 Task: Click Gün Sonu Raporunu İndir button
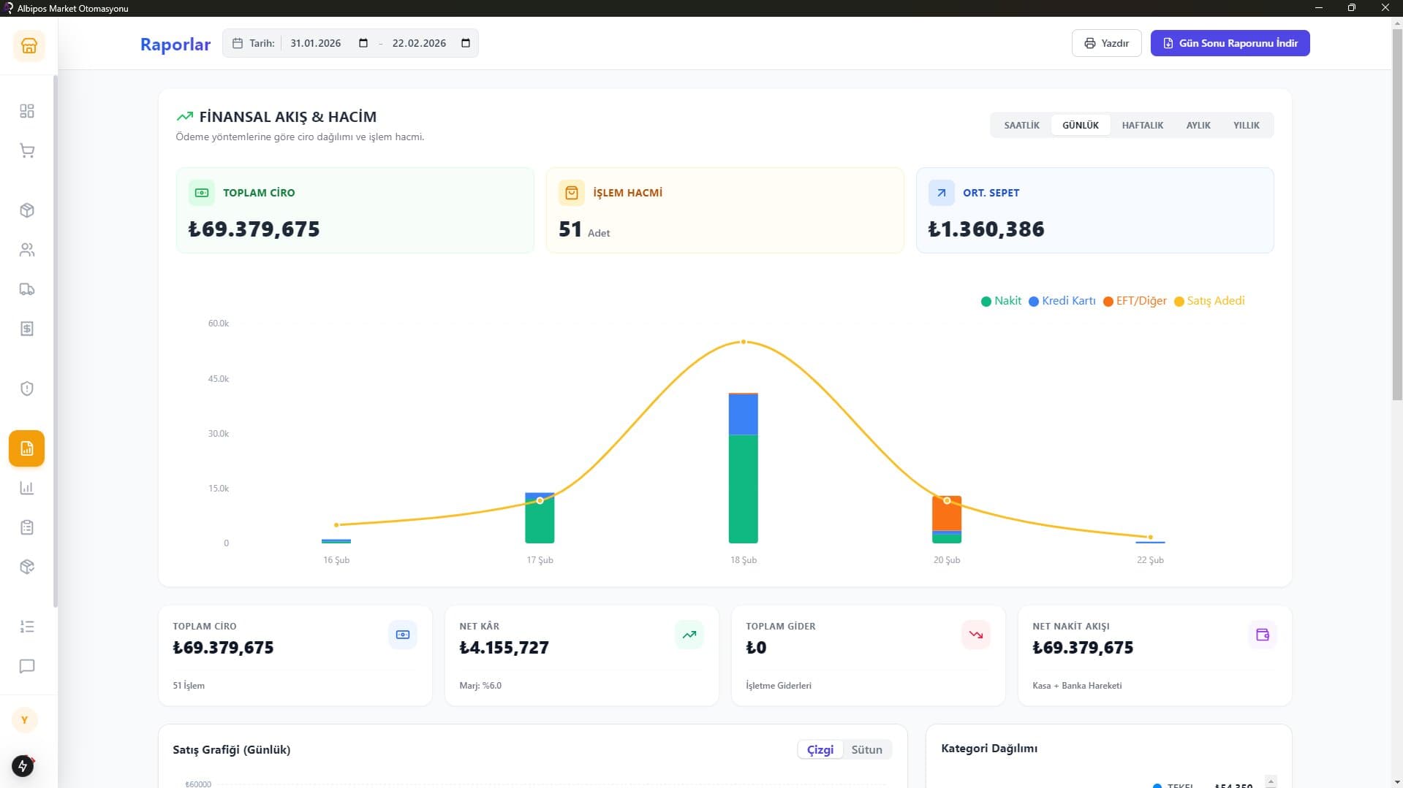coord(1230,43)
